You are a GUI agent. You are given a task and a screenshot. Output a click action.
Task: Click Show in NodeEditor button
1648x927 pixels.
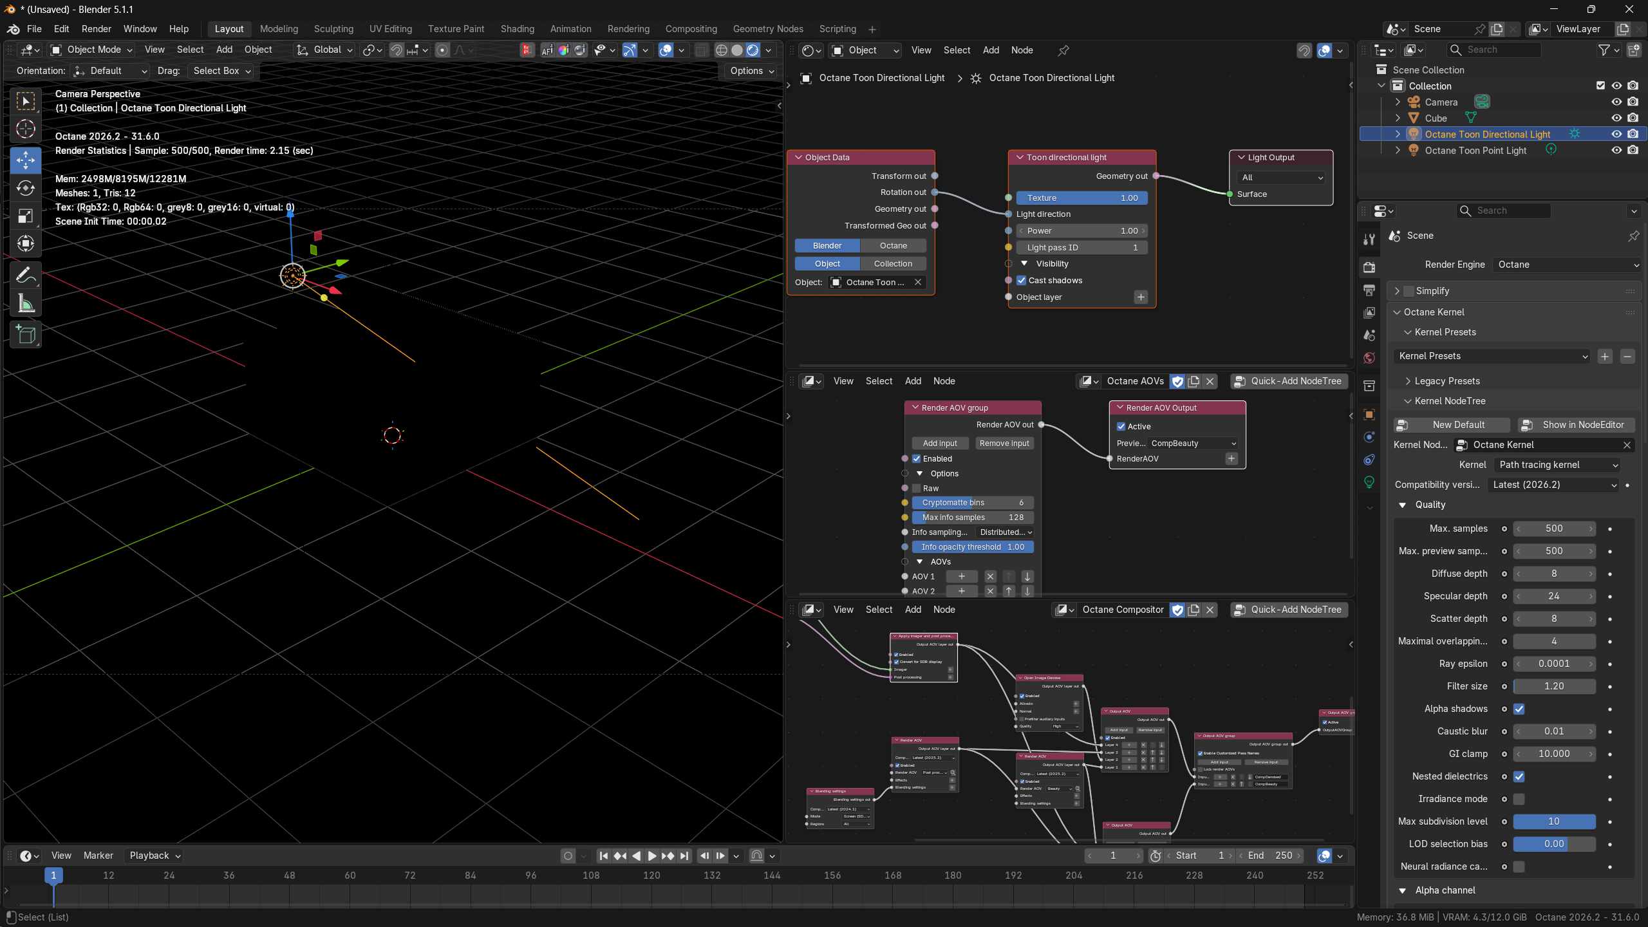click(x=1576, y=425)
